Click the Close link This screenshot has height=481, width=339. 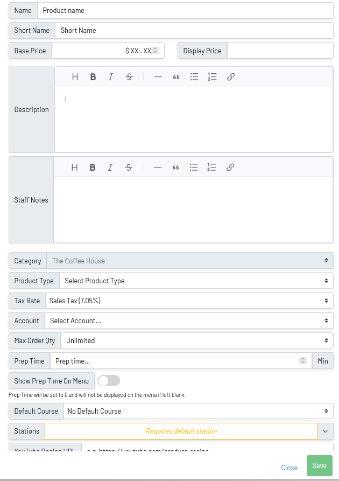coord(289,468)
